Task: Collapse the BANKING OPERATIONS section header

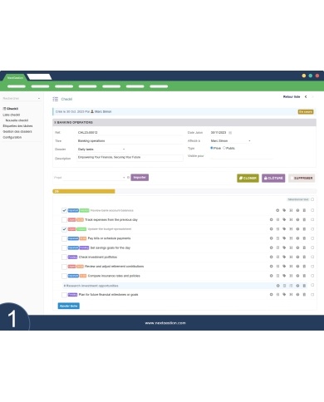Action: point(184,122)
